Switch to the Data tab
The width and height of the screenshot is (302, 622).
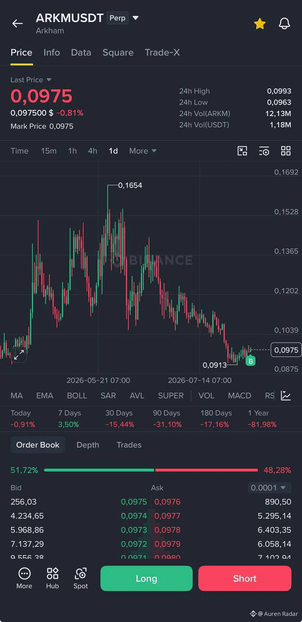pos(81,52)
